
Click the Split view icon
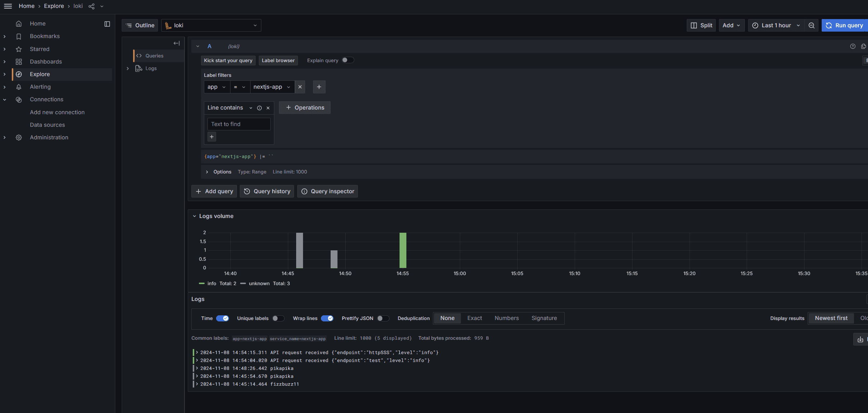click(700, 25)
